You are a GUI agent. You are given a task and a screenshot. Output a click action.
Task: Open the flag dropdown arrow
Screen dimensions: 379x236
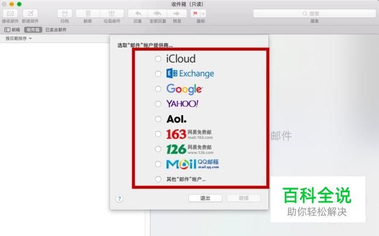tap(203, 14)
